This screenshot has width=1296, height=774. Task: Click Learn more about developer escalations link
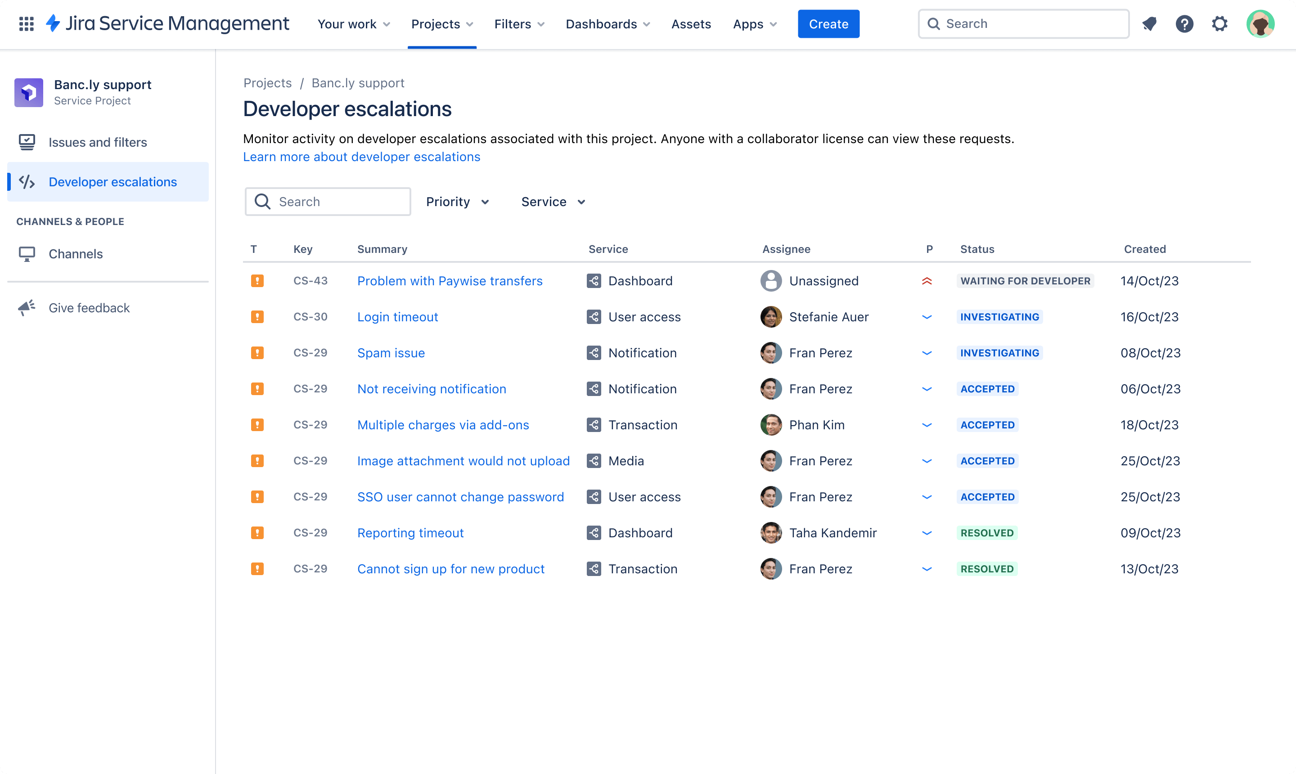click(x=361, y=156)
